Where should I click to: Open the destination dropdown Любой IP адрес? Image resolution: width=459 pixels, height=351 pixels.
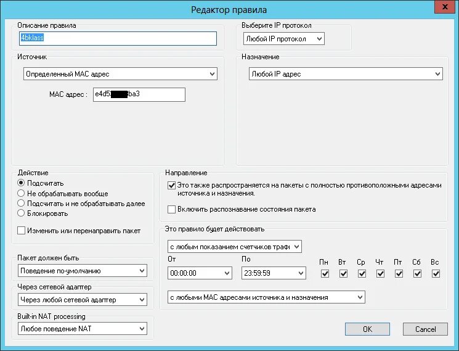[x=346, y=74]
